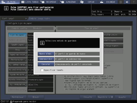Viewport: 137px width, 103px height.
Task: Choose Sobrescribir to overwrite the profile
Action: pyautogui.click(x=46, y=59)
